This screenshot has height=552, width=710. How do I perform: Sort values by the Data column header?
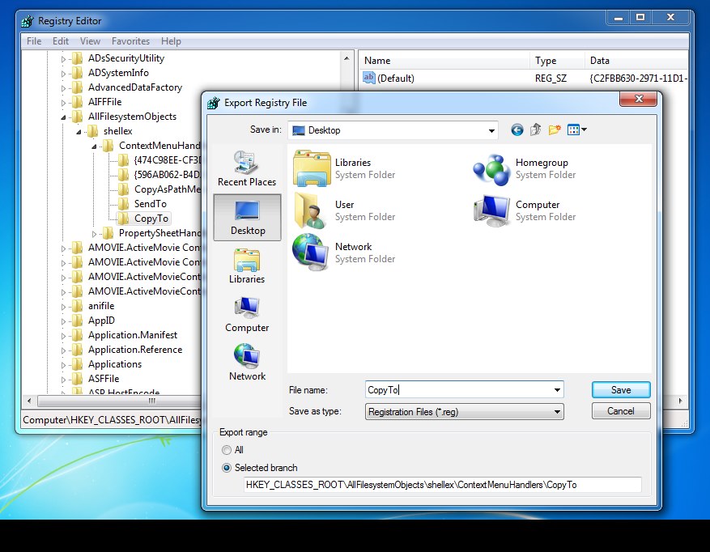[x=636, y=61]
